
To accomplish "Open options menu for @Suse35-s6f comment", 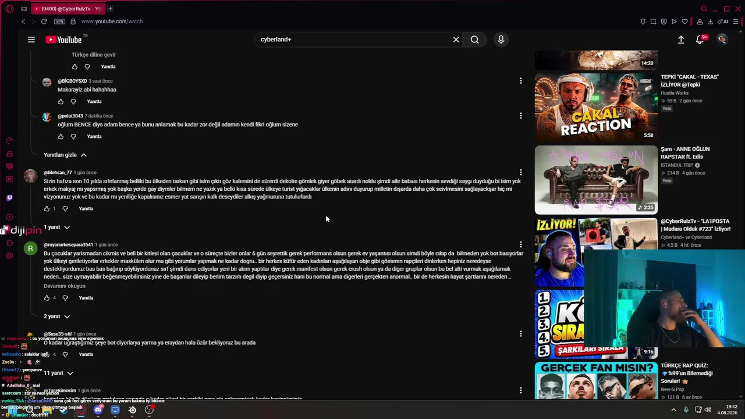I will 521,333.
